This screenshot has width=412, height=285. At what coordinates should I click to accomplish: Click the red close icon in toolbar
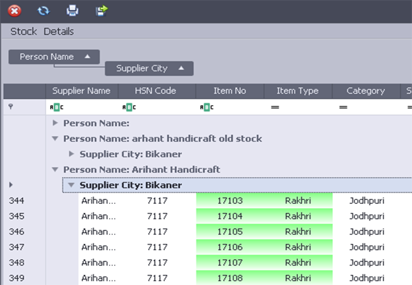tap(15, 11)
